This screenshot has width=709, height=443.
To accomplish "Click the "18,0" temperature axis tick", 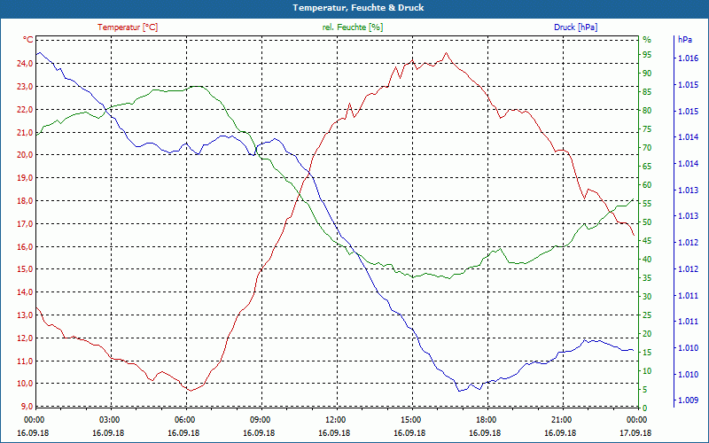I will click(x=25, y=201).
